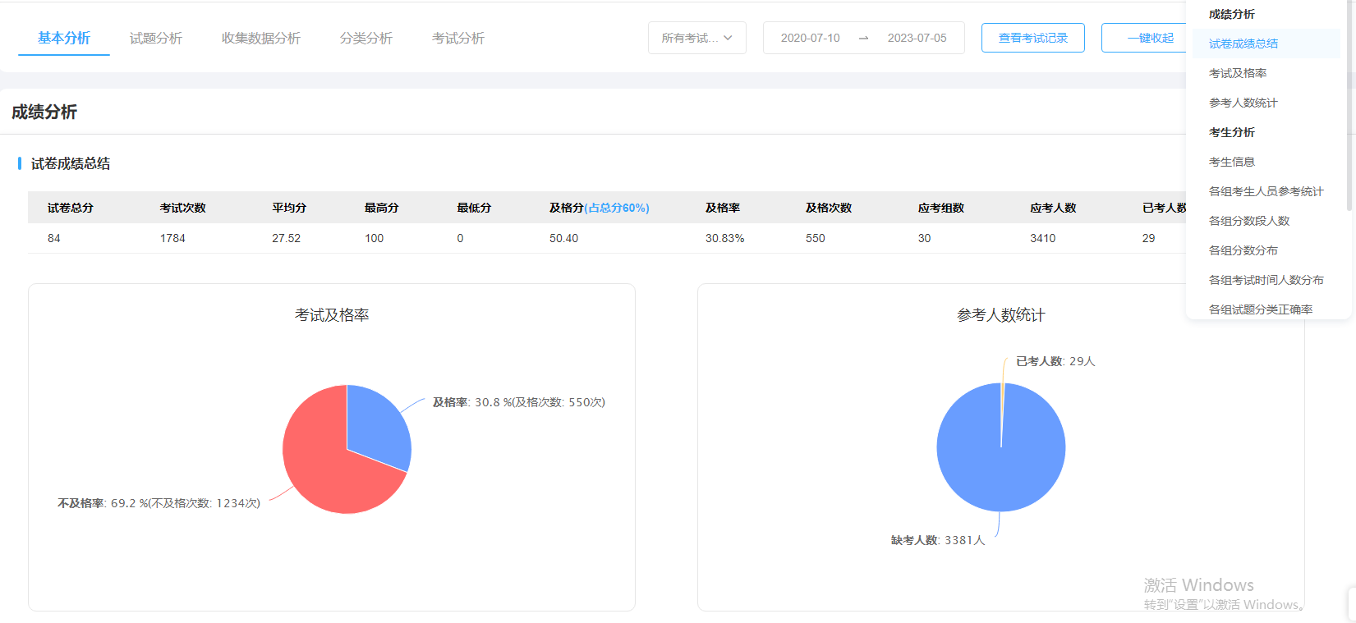Screen dimensions: 1356x623
Task: Click the 考试次数 value 1784
Action: [172, 238]
